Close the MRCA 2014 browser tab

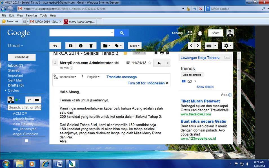point(60,22)
